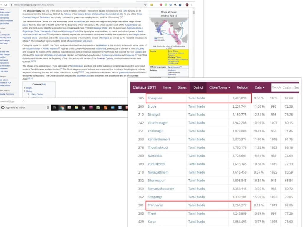Click the microphone icon in Windows search
Viewport: 303px width, 227px height.
(48, 108)
